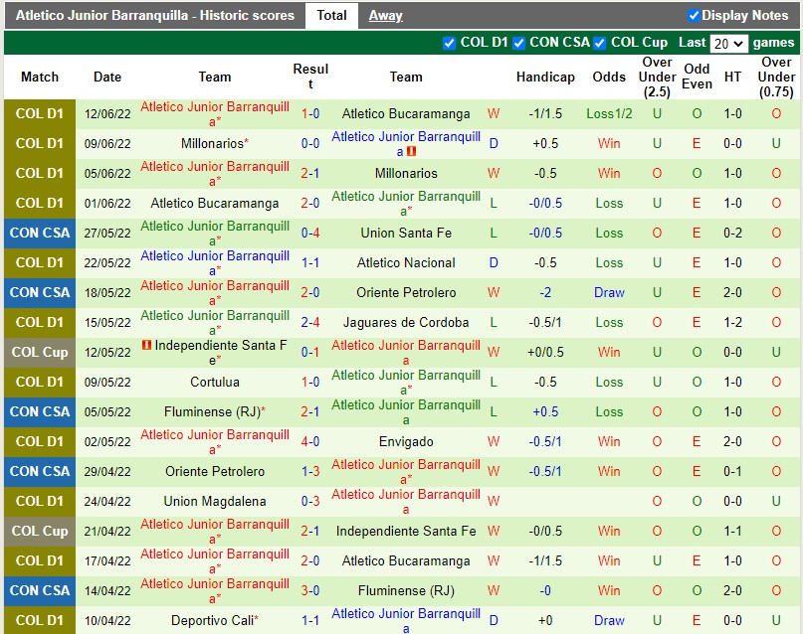Image resolution: width=803 pixels, height=634 pixels.
Task: Click the Fluminense (RJ) team link
Action: click(x=214, y=411)
